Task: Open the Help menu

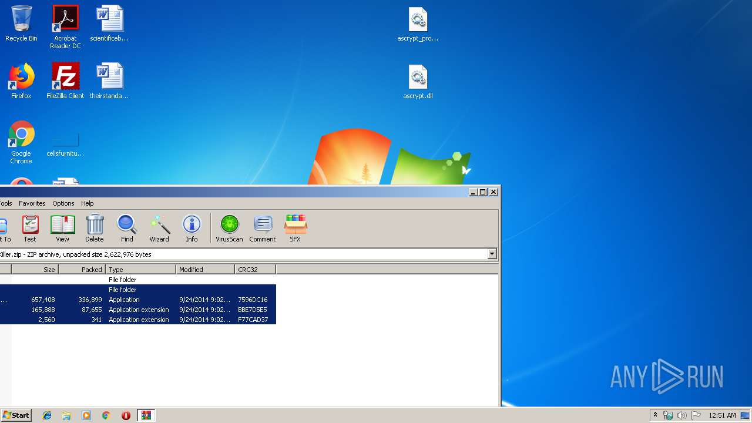Action: (88, 203)
